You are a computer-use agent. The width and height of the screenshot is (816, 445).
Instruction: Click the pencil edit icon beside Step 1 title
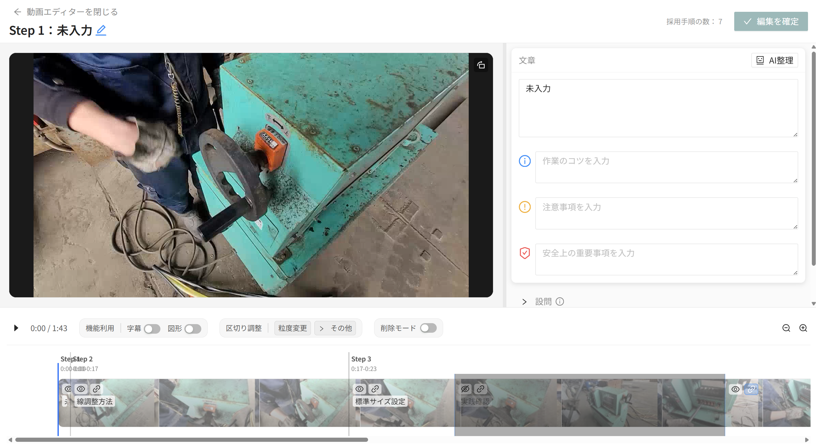101,30
